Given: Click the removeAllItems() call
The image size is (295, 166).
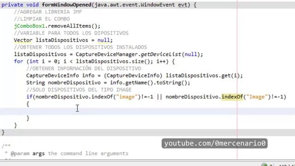Looking at the screenshot, I should coord(73,26).
